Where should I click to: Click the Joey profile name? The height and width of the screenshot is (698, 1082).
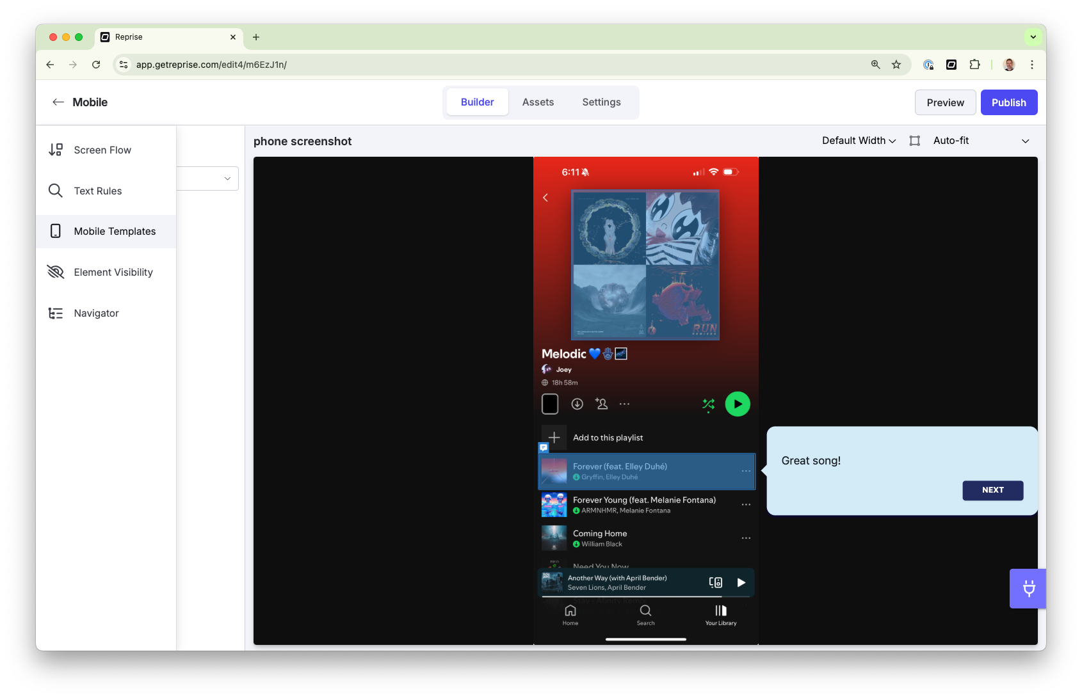point(563,370)
